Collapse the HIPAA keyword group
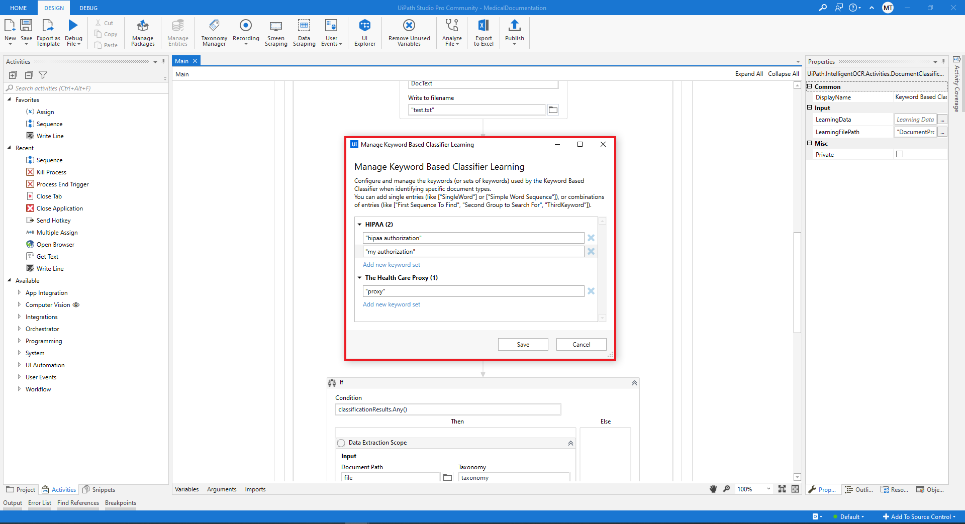Screen dimensions: 965x524 pos(360,225)
